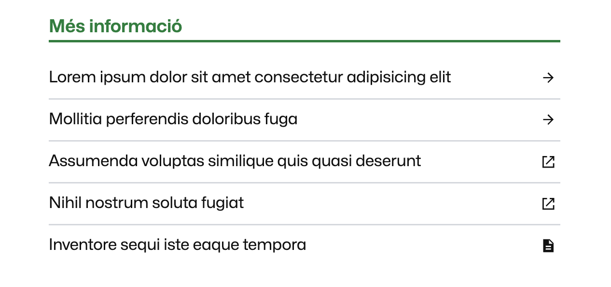
Task: Select the green section title text
Action: (x=115, y=26)
